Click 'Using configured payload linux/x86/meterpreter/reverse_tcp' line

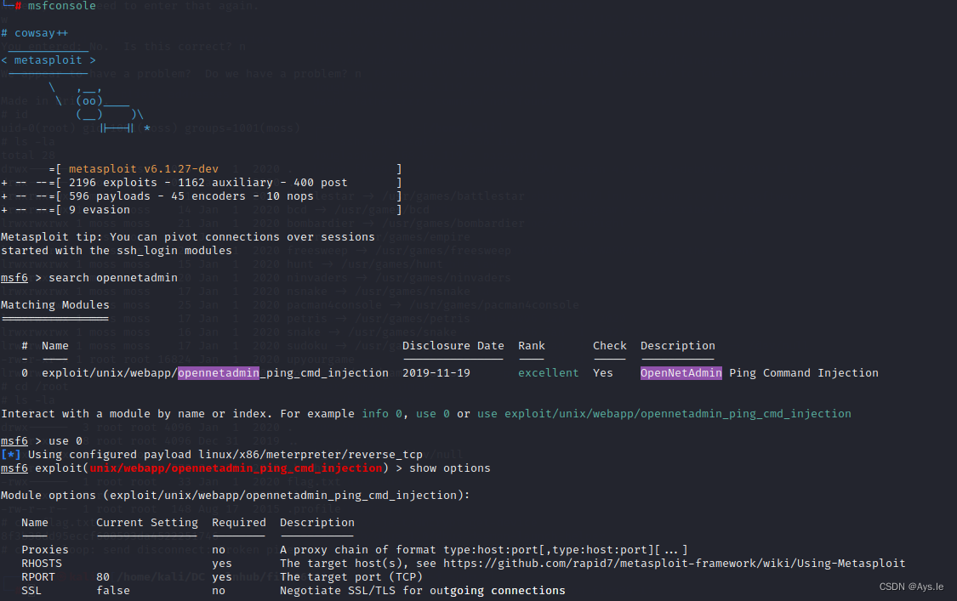pos(225,455)
